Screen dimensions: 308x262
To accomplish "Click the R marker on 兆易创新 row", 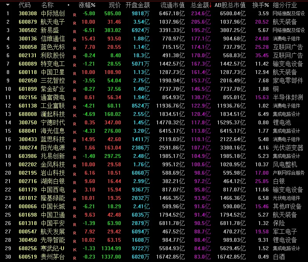I will pyautogui.click(x=75, y=158).
